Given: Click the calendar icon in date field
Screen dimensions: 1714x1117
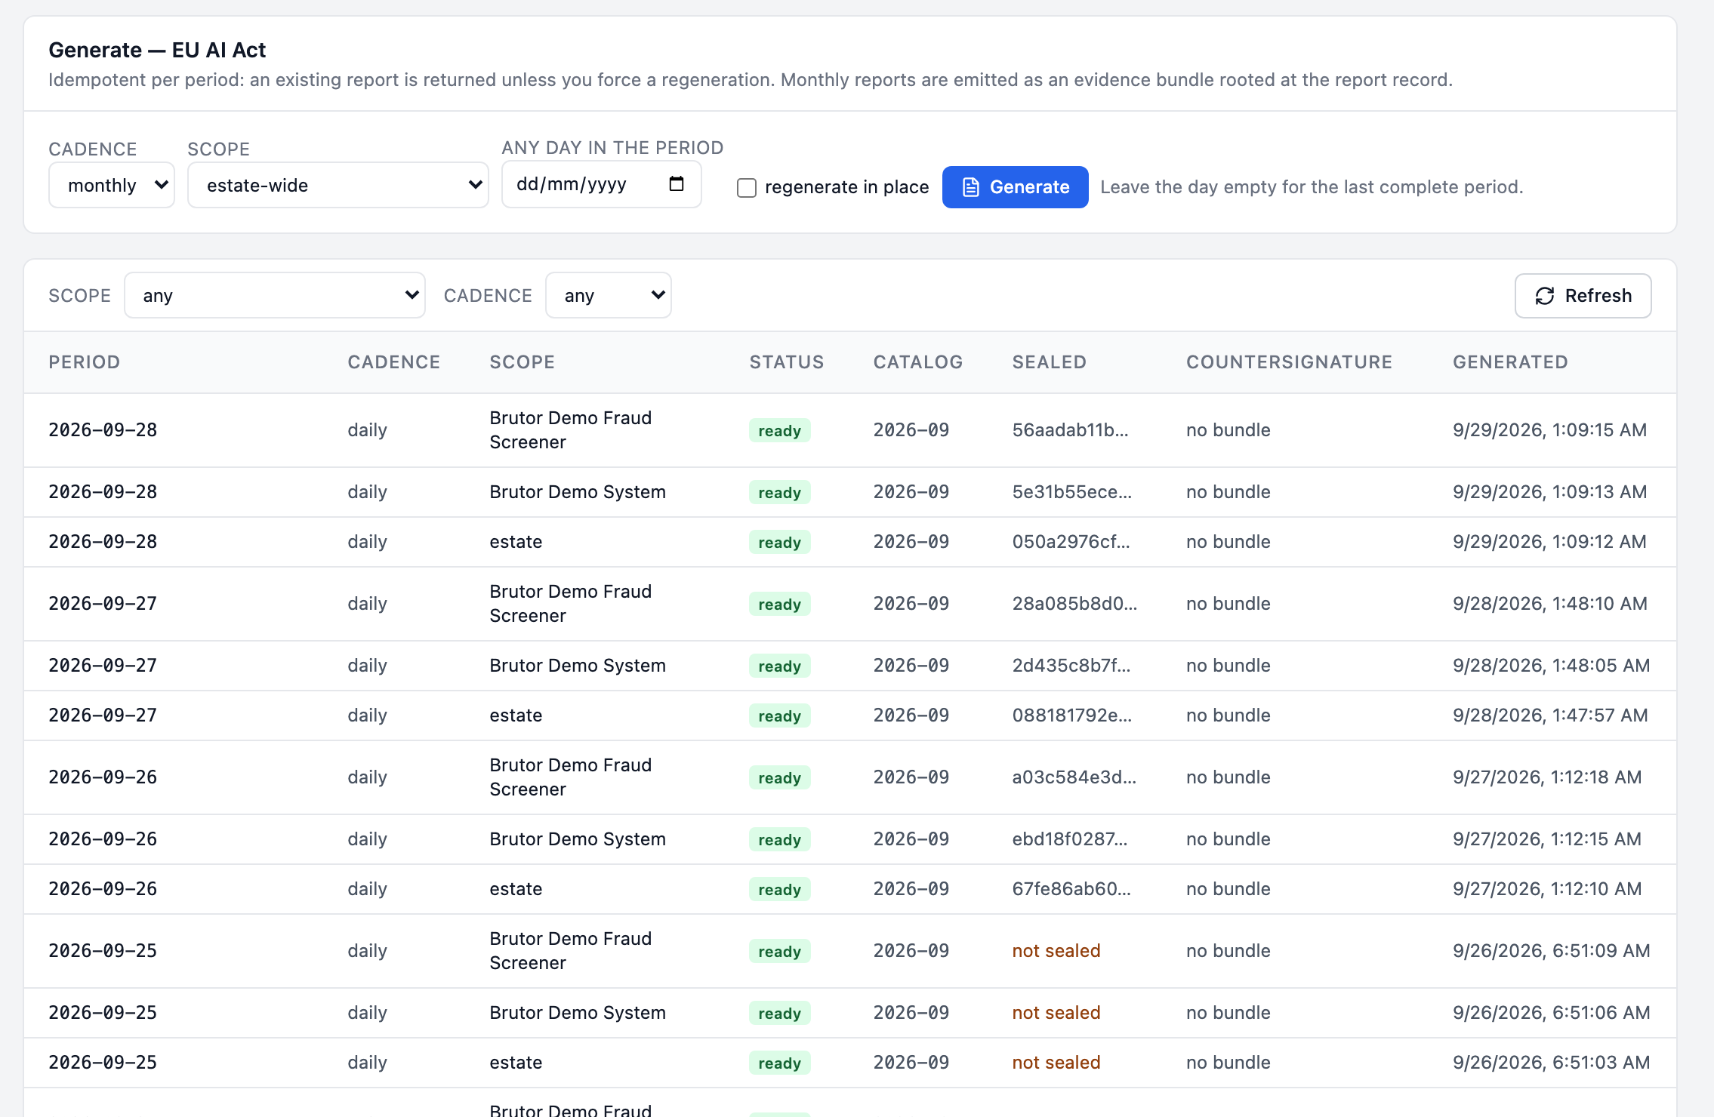Looking at the screenshot, I should (x=677, y=184).
